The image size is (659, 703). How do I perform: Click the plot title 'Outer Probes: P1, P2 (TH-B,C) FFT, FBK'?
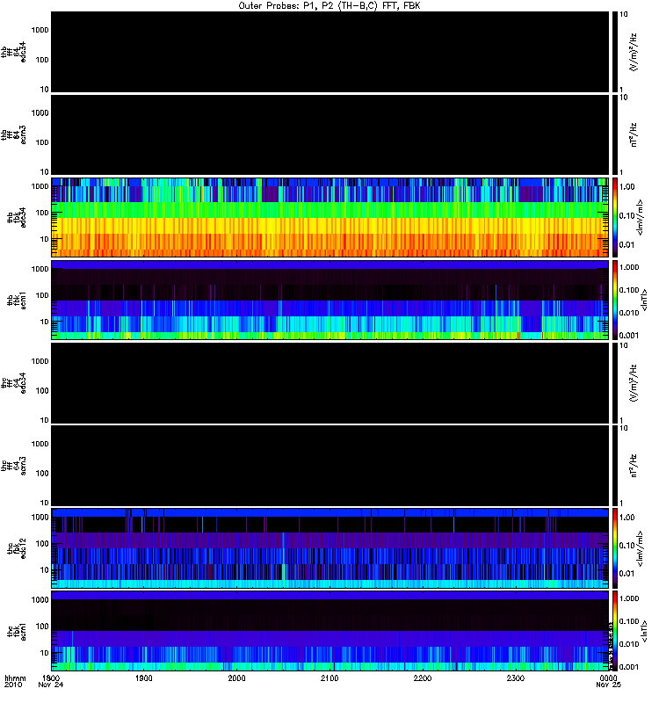click(x=329, y=6)
